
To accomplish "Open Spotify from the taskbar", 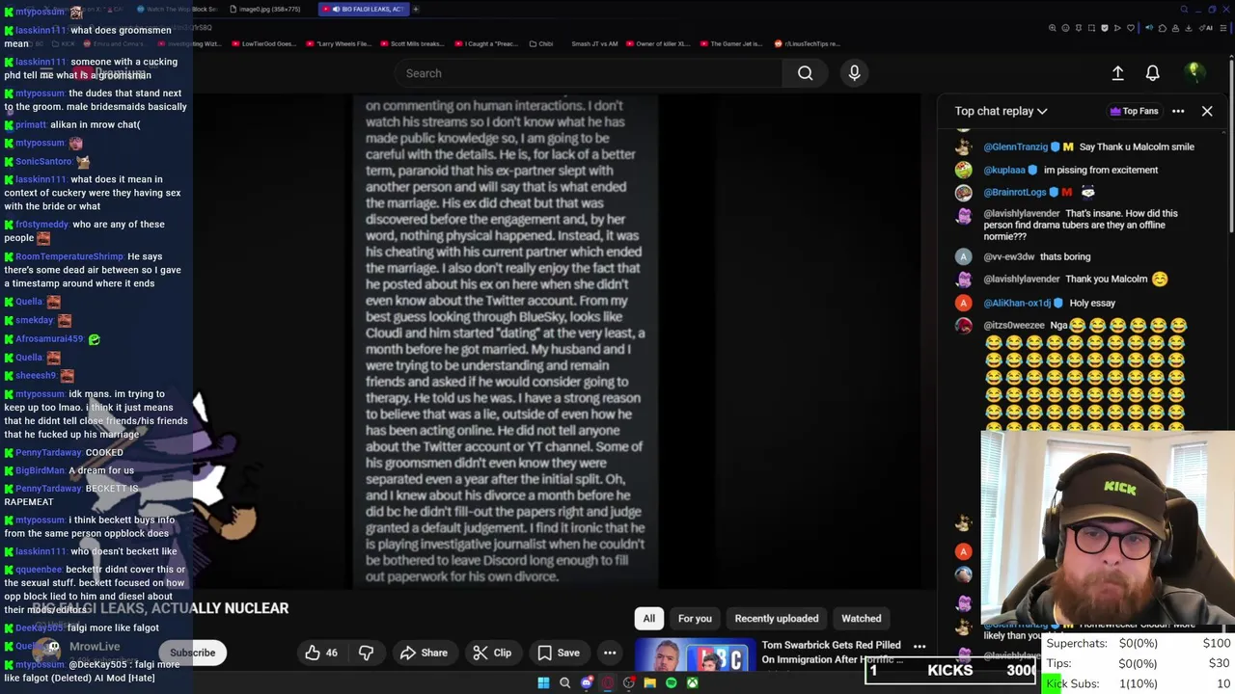I will pyautogui.click(x=672, y=683).
